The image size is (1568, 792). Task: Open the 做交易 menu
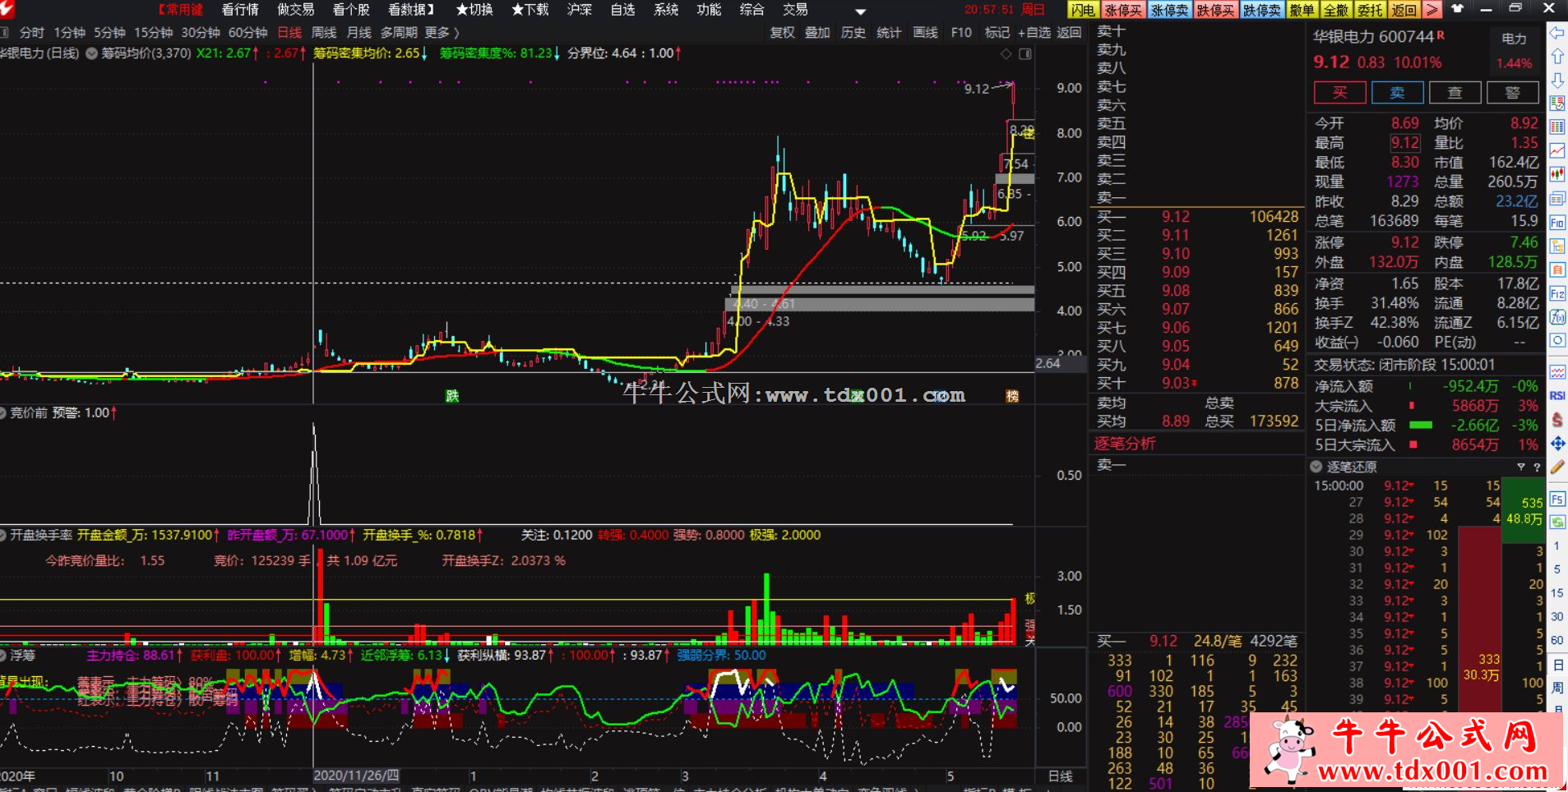coord(295,10)
